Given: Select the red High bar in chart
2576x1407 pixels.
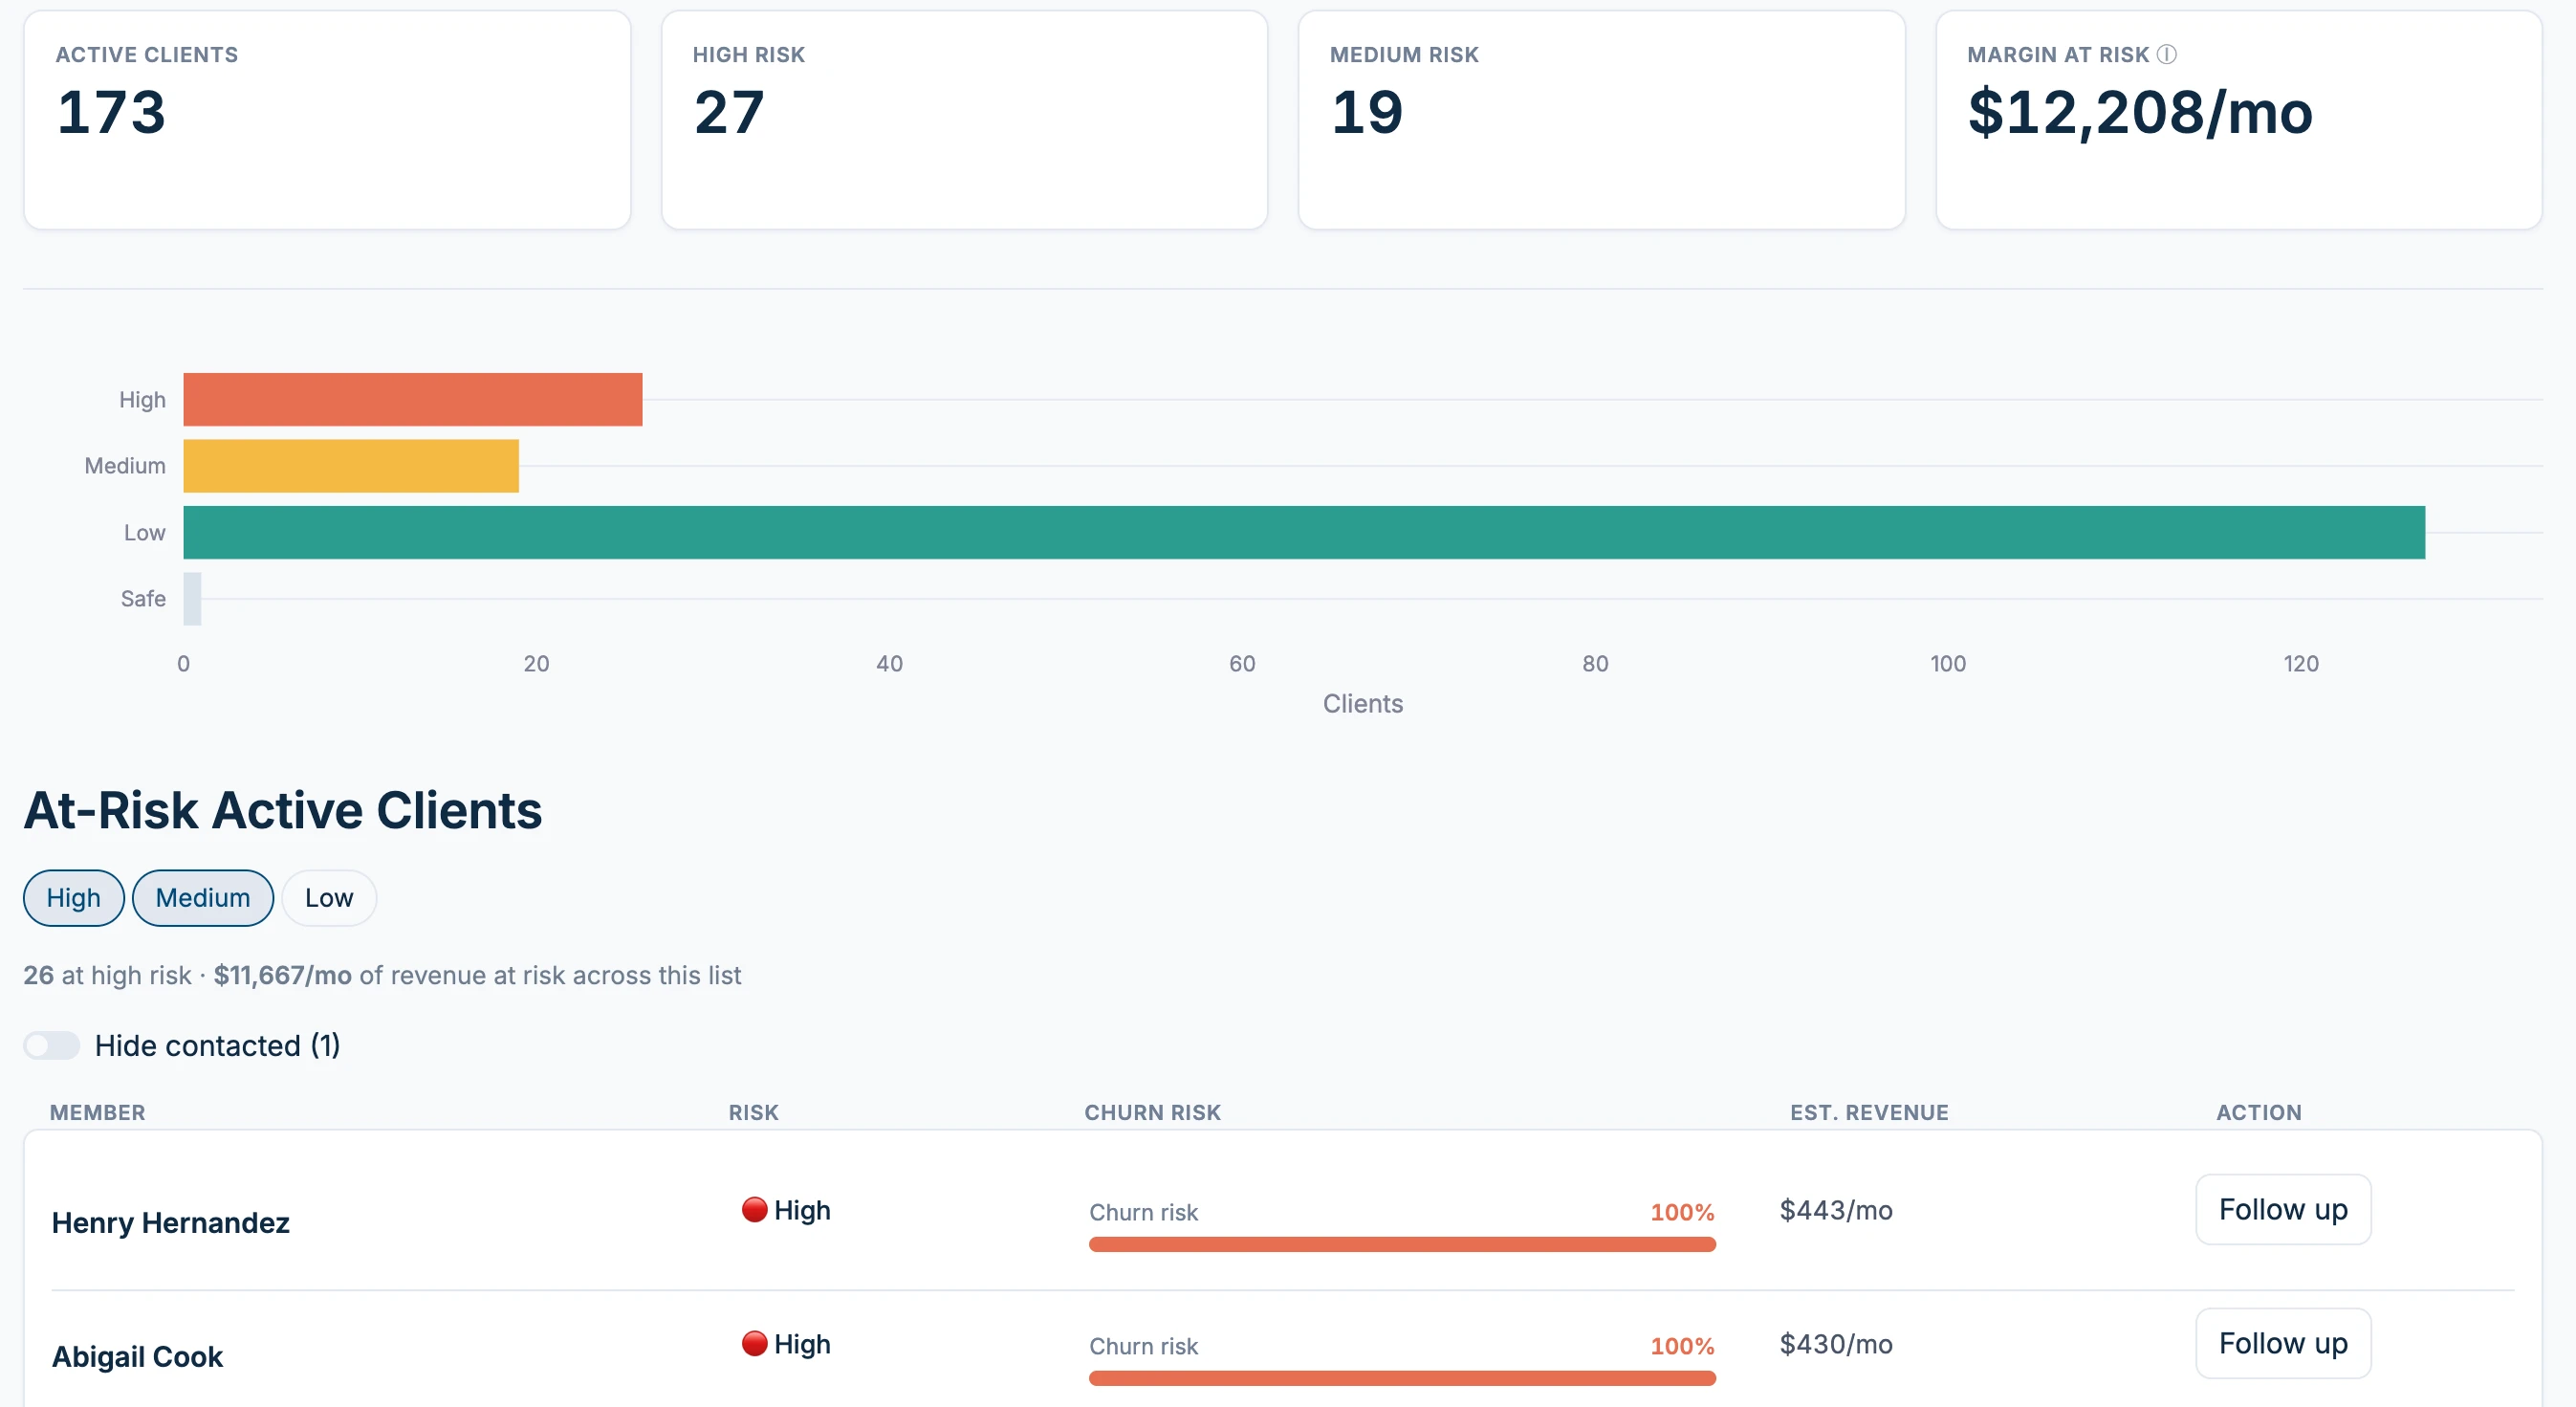Looking at the screenshot, I should 413,399.
